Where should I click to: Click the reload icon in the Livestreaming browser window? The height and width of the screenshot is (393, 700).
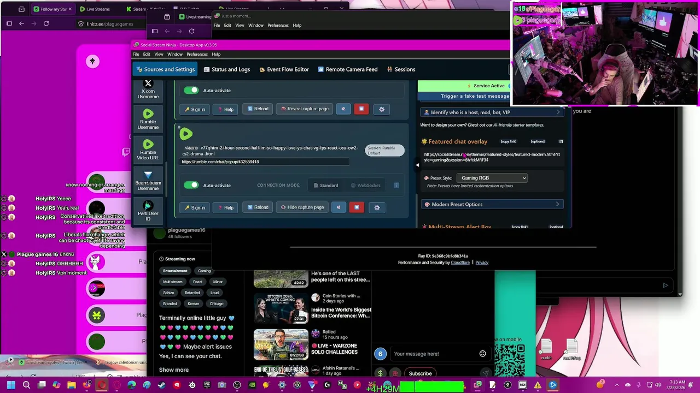coord(191,31)
